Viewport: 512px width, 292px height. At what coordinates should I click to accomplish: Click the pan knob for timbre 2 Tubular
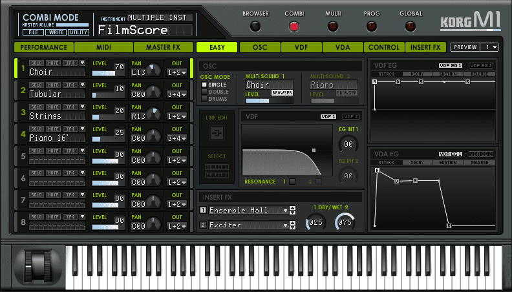click(154, 92)
